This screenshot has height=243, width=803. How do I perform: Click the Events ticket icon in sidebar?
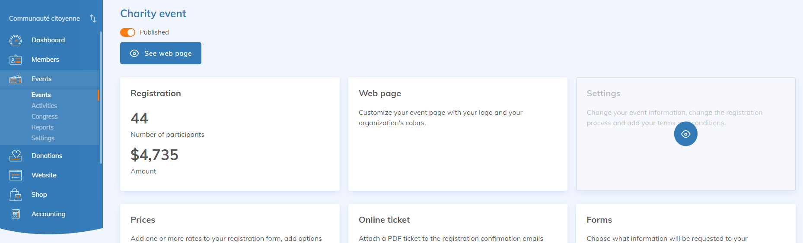pos(16,79)
